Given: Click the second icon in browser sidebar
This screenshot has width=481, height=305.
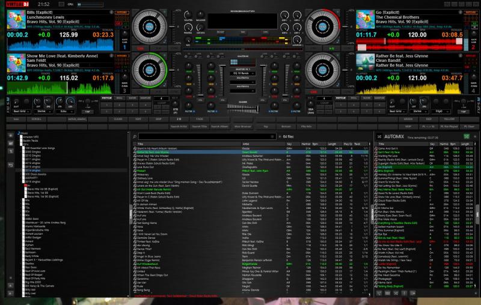Looking at the screenshot, I should tap(10, 143).
